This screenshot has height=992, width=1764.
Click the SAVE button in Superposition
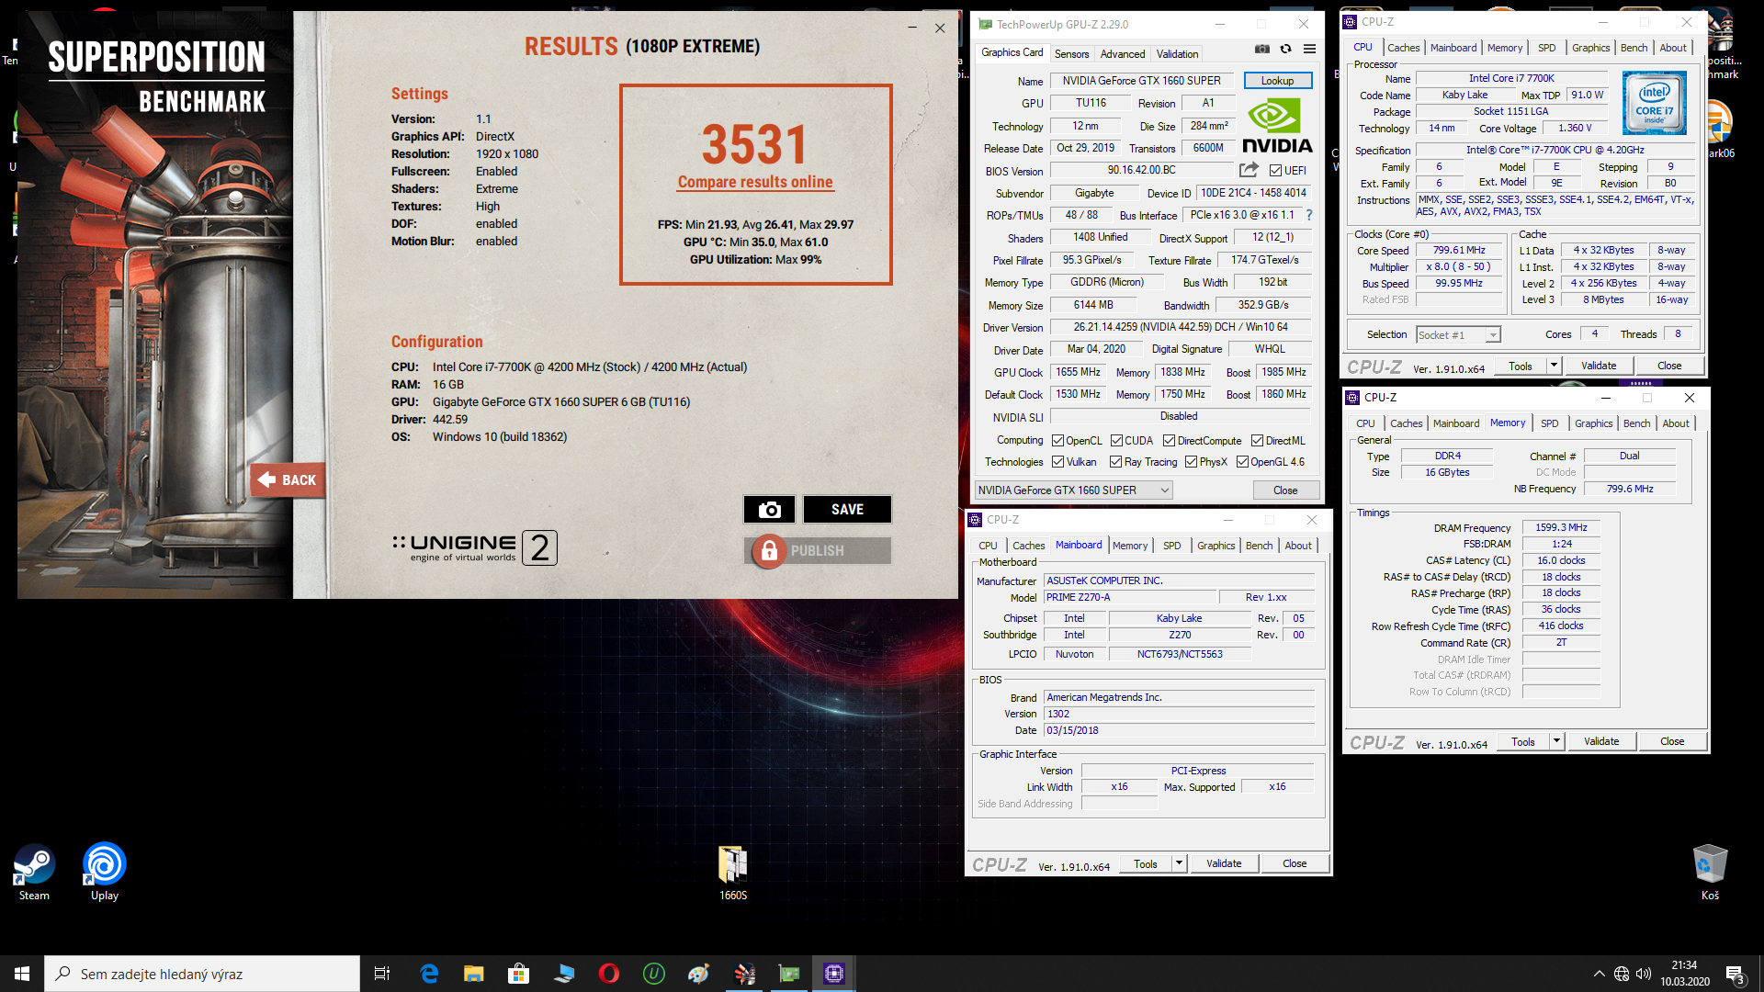click(x=847, y=509)
